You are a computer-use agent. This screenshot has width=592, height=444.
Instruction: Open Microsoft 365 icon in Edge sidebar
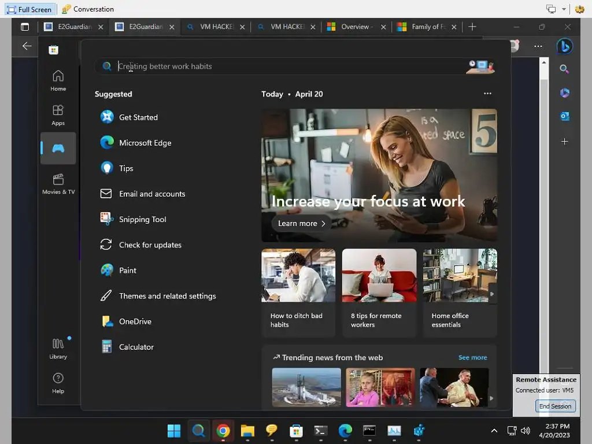564,92
